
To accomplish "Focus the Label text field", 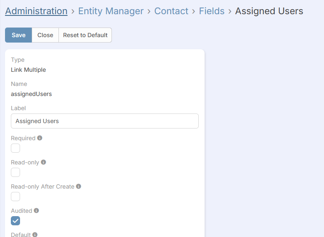I will [x=104, y=121].
